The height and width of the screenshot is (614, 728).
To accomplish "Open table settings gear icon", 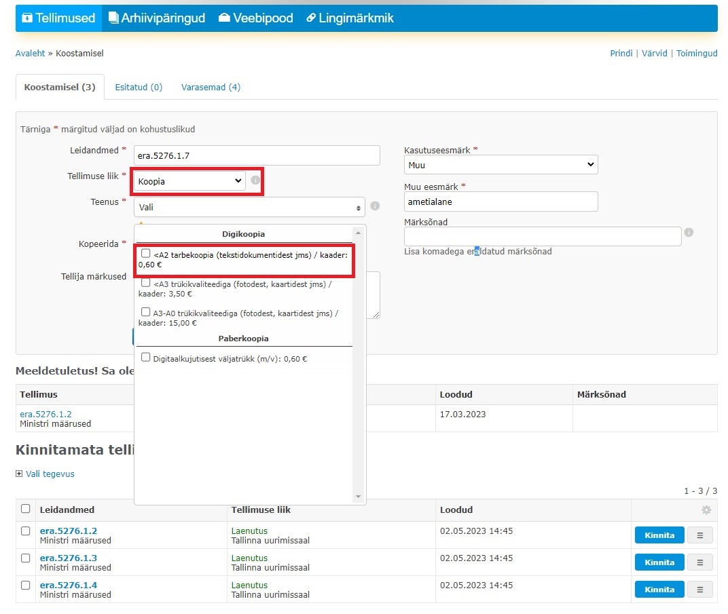I will click(x=706, y=510).
